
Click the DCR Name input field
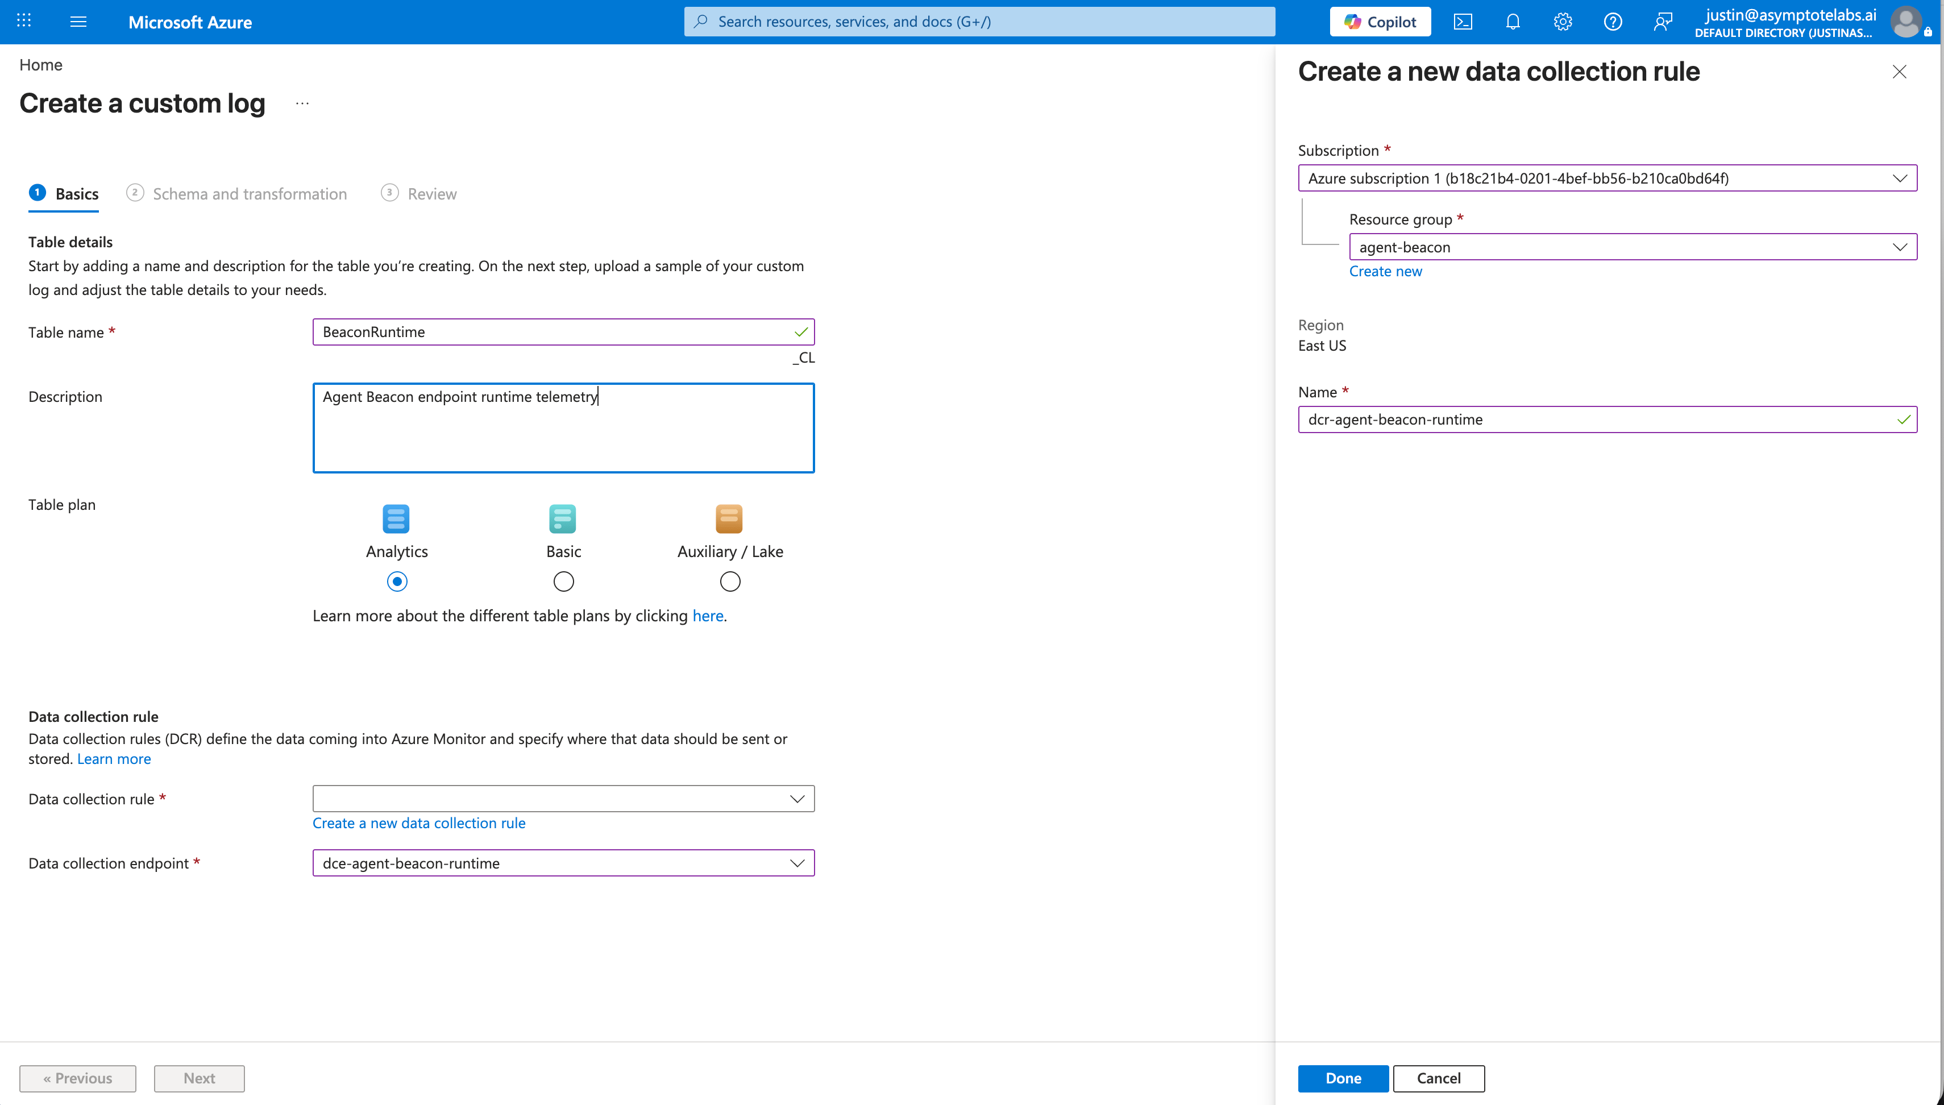point(1607,419)
